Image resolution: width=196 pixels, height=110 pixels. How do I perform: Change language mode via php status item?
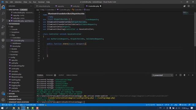pos(176,105)
